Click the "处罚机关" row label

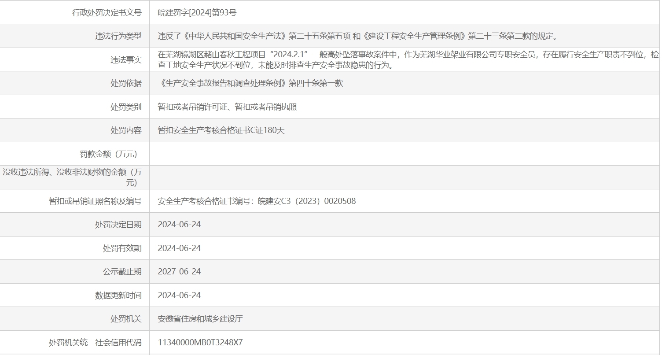pos(126,318)
